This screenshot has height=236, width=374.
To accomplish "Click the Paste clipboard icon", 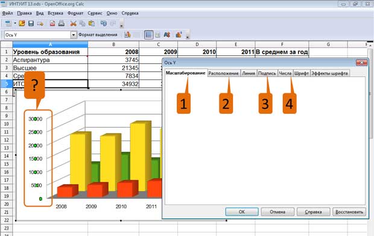I will pyautogui.click(x=92, y=23).
